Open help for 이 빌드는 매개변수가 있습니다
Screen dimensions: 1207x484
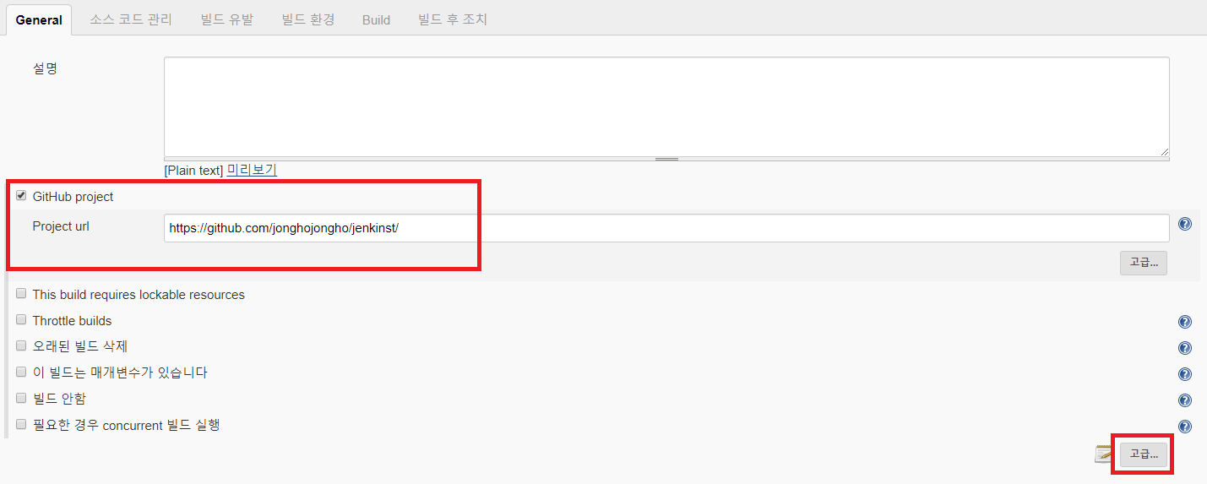pos(1184,373)
